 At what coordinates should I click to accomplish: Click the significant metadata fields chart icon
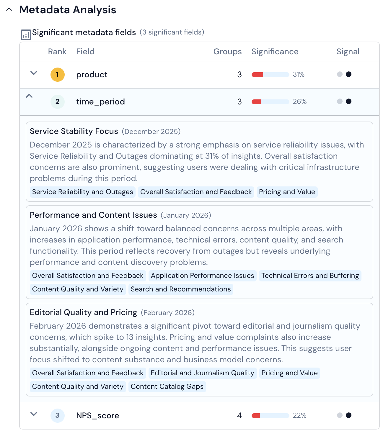pyautogui.click(x=26, y=35)
